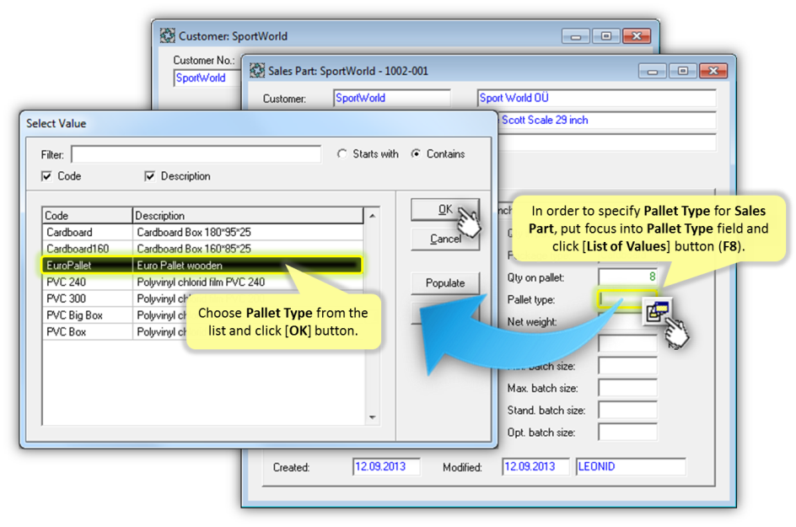The image size is (796, 527).
Task: Click the Cancel button
Action: [x=444, y=239]
